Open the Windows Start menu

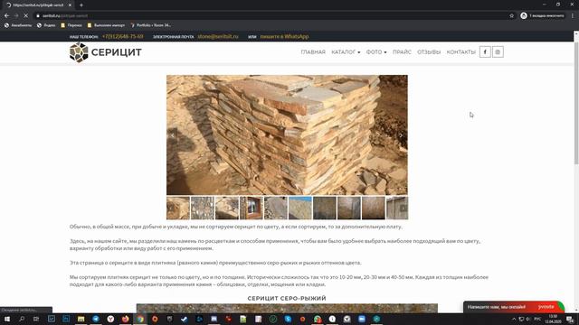click(6, 319)
